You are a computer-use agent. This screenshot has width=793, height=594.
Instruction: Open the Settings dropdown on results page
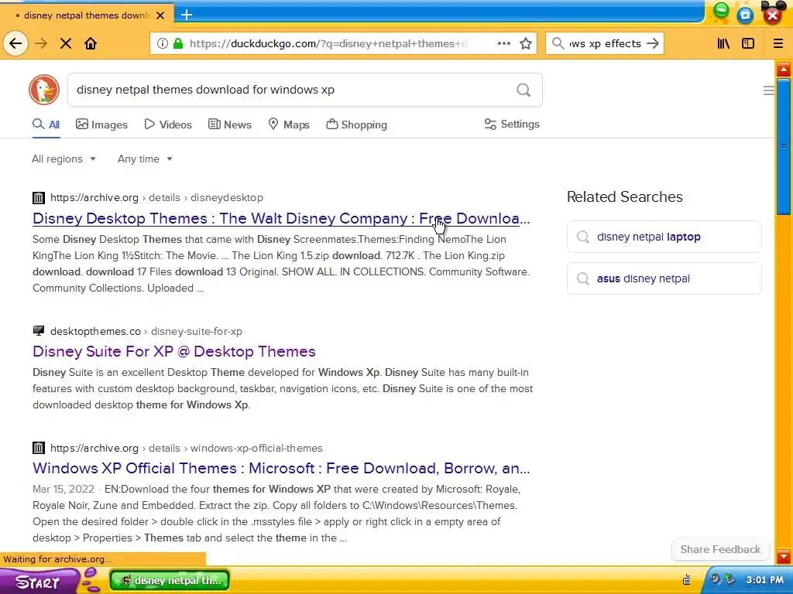pyautogui.click(x=512, y=124)
